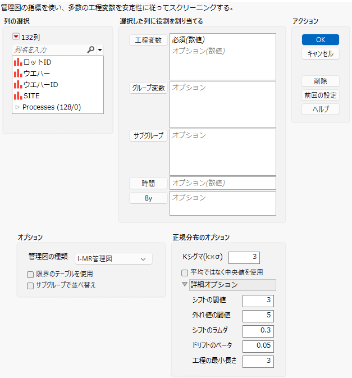Assign column with グループ変数 button

point(148,88)
